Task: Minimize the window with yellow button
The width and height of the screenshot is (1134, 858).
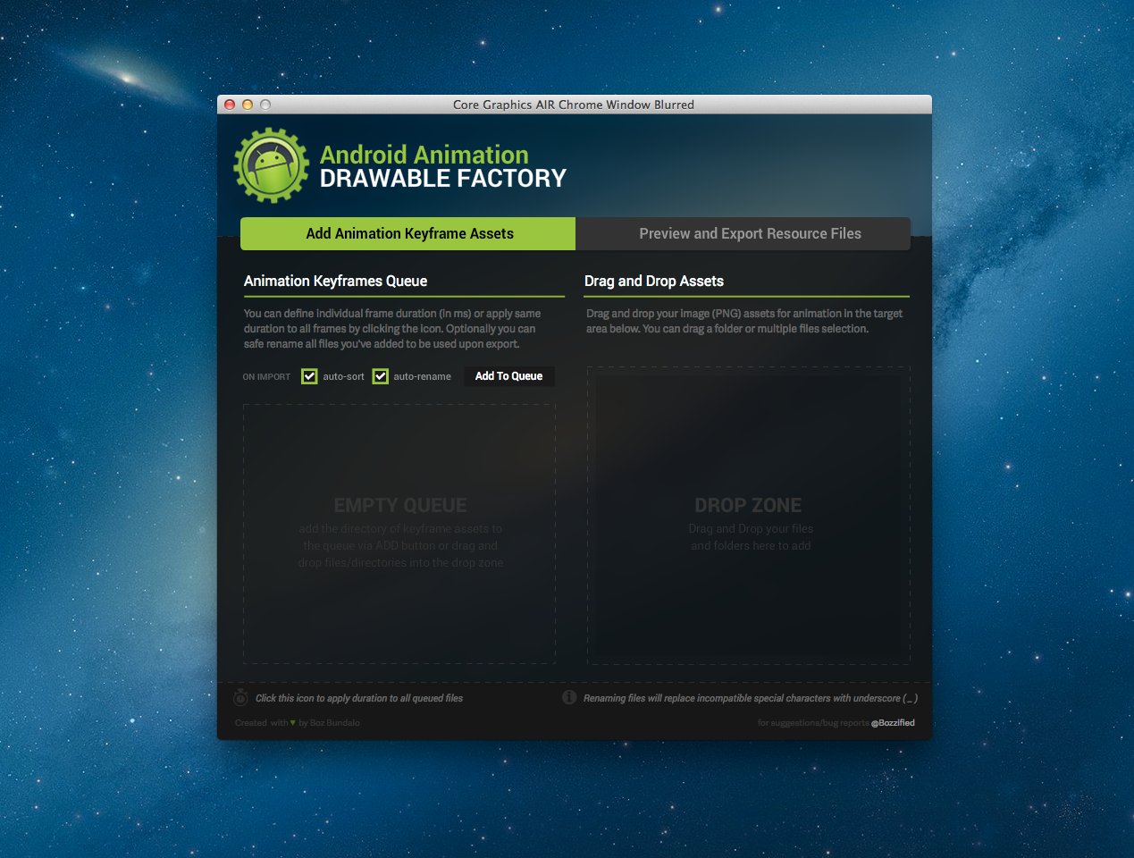Action: point(248,105)
